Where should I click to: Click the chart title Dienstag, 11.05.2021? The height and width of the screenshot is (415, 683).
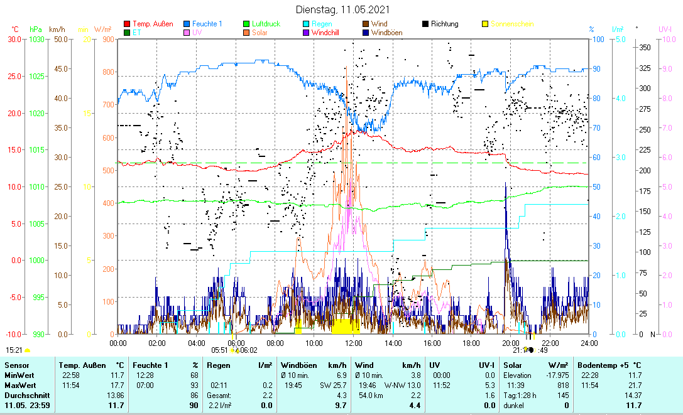coord(342,9)
